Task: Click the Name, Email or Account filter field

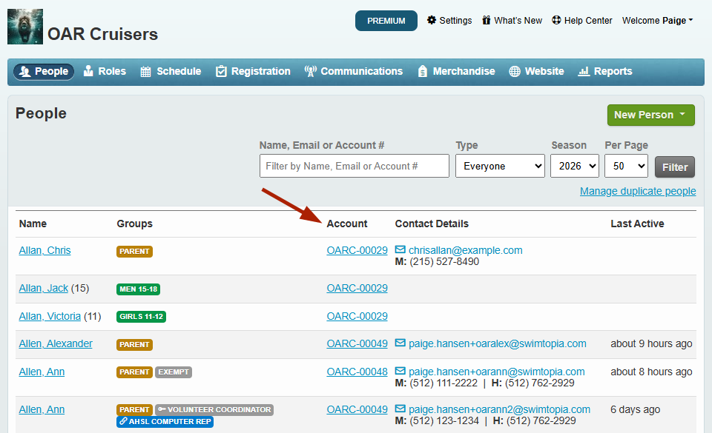Action: pyautogui.click(x=354, y=167)
